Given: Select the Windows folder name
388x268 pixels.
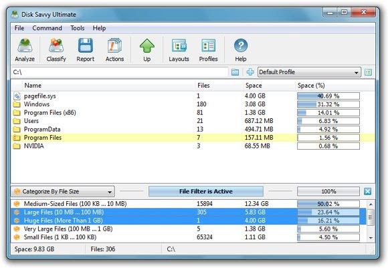Looking at the screenshot, I should click(x=37, y=104).
